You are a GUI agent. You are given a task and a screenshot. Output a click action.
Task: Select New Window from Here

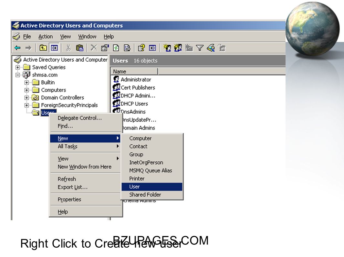pos(85,167)
